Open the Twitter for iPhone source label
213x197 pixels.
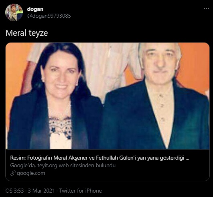tap(80, 191)
